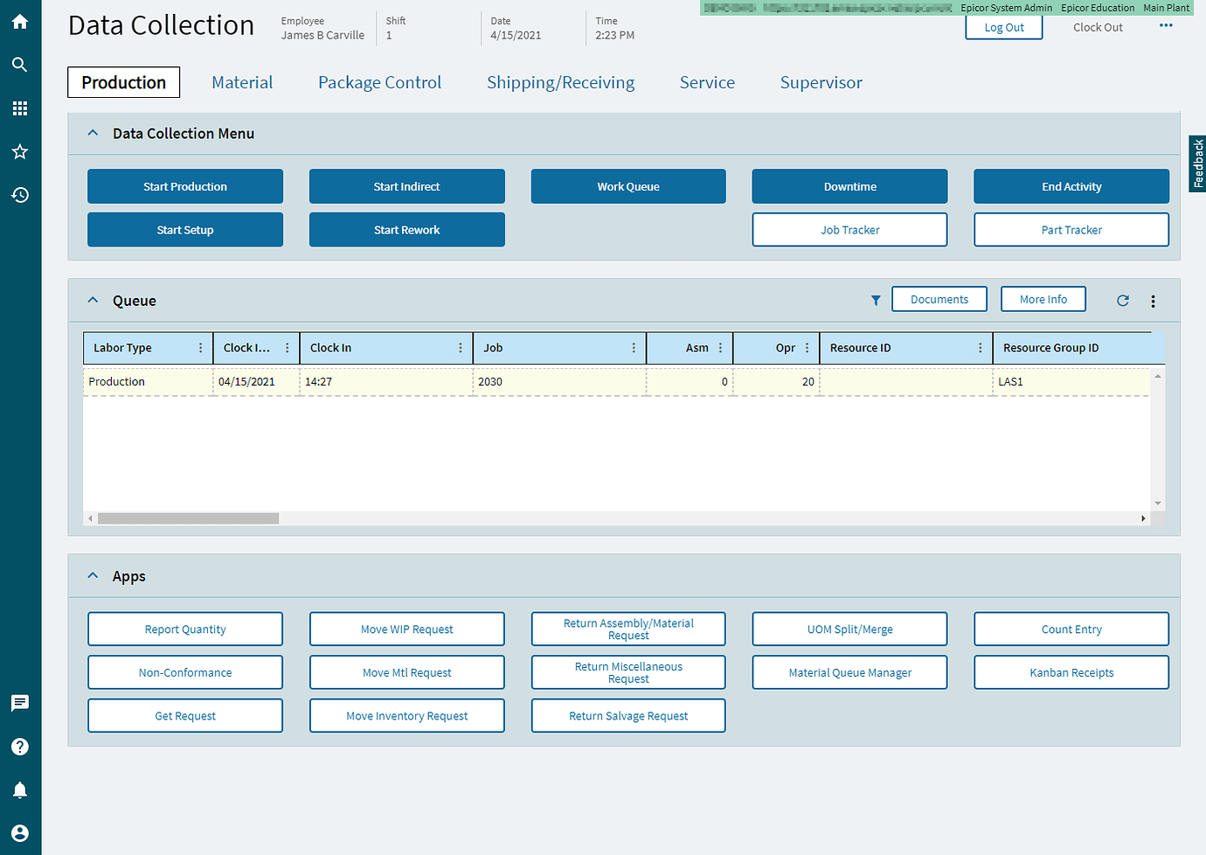1206x855 pixels.
Task: Open the Queue filter icon
Action: [876, 300]
